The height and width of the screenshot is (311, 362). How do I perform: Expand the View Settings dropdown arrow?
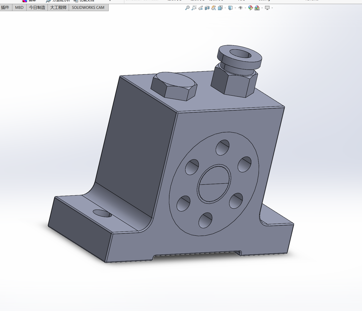tap(272, 8)
